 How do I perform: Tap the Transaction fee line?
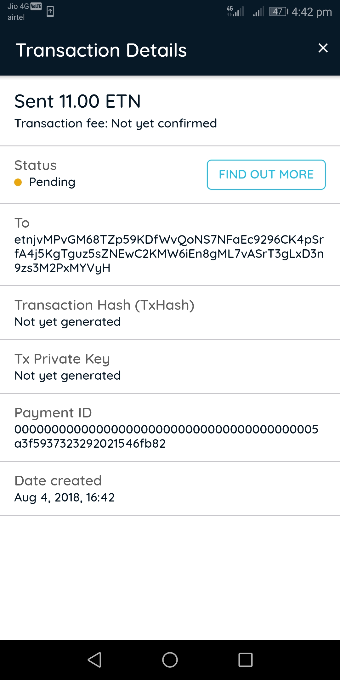click(116, 123)
